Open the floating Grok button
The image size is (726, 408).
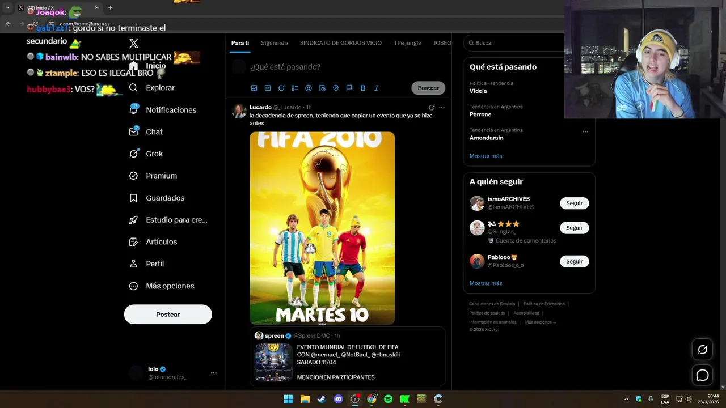(x=702, y=350)
